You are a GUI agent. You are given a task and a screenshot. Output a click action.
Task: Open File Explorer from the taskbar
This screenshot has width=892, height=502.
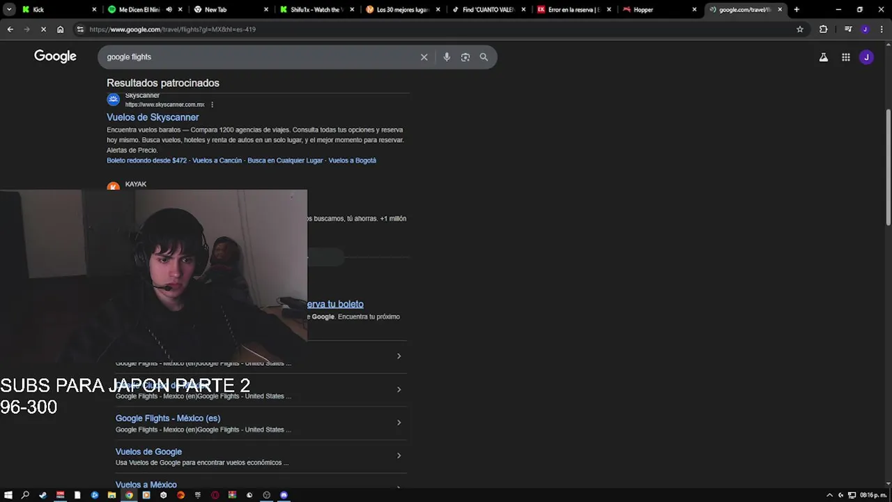click(x=112, y=495)
